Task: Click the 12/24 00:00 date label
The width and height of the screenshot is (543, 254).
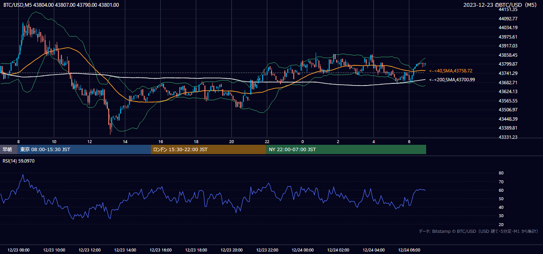Action: pyautogui.click(x=303, y=250)
